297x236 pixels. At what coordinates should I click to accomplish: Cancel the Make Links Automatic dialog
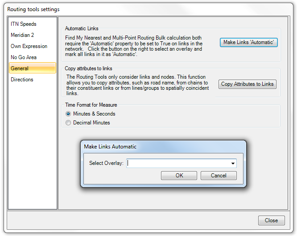pos(219,176)
